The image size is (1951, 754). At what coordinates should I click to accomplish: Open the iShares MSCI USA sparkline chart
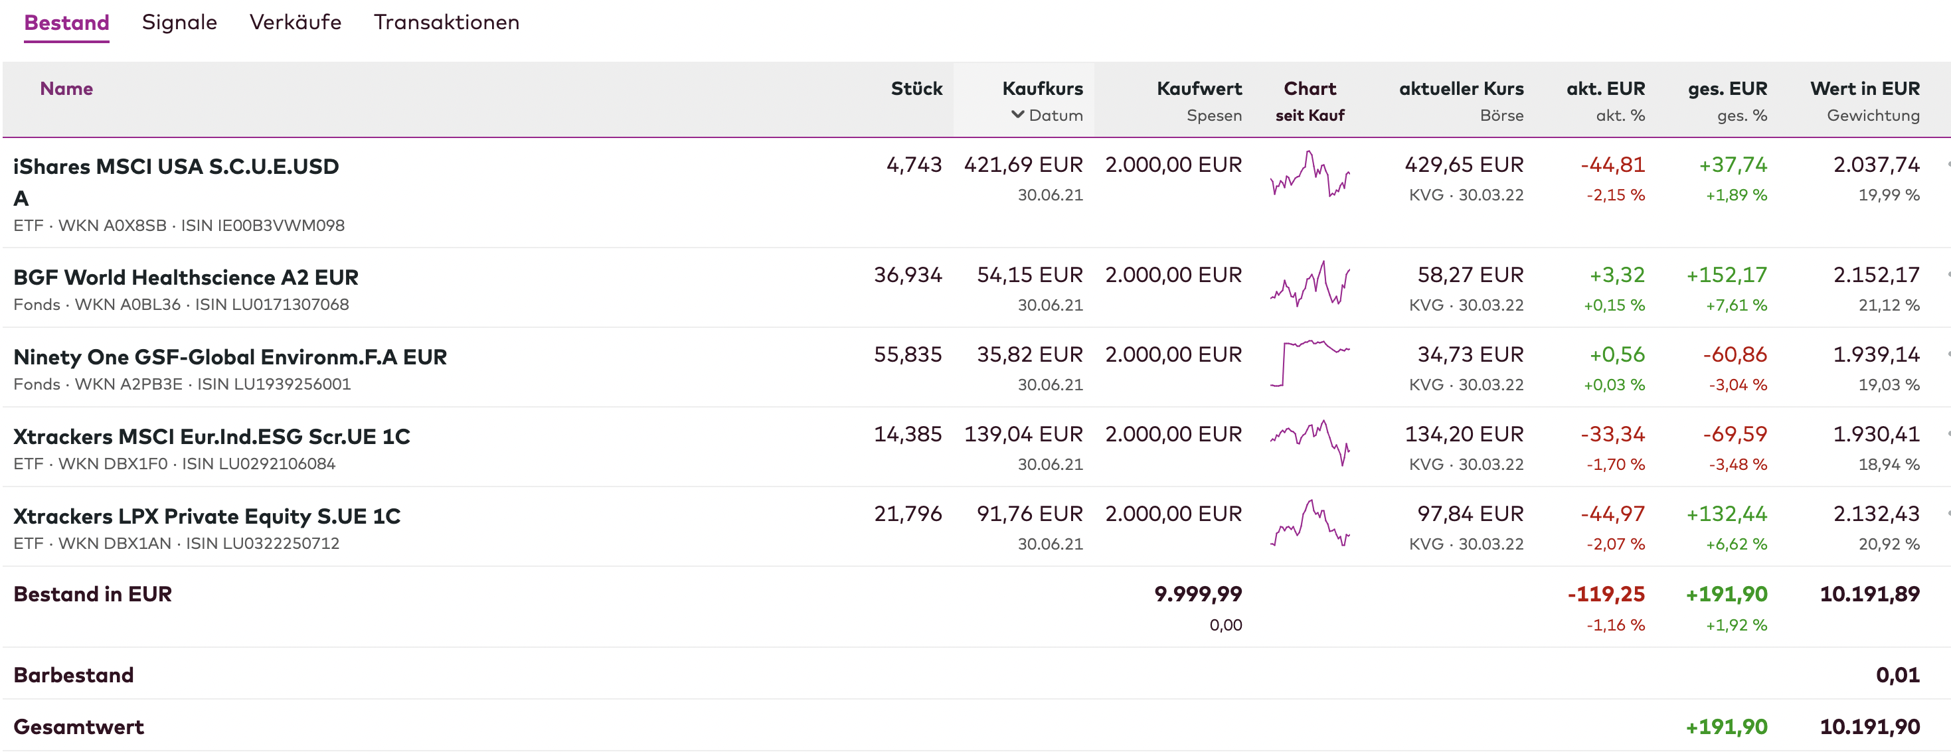[x=1310, y=175]
